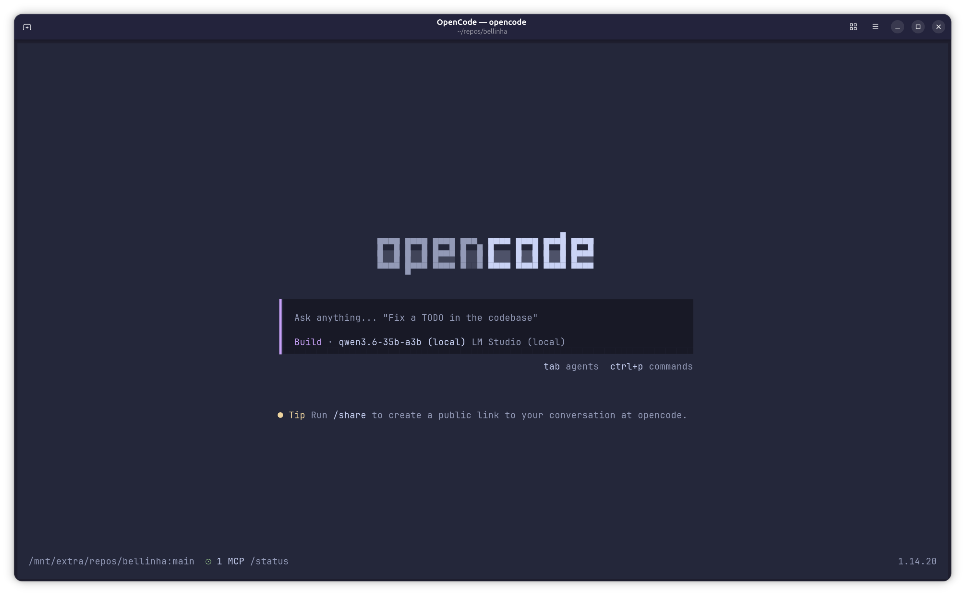
Task: Click the bellinha:main branch path
Action: [111, 561]
